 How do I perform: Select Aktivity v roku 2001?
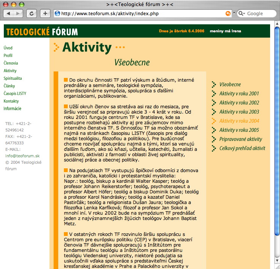coord(239,93)
